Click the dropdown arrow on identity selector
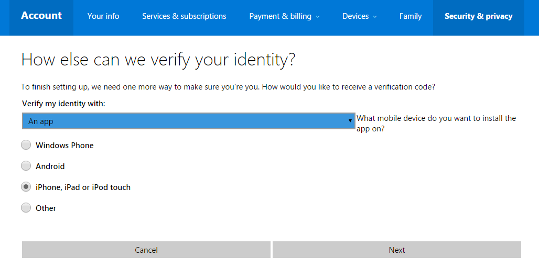539x268 pixels. tap(350, 121)
